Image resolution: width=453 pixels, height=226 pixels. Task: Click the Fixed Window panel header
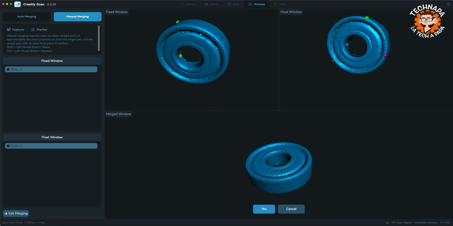[52, 61]
